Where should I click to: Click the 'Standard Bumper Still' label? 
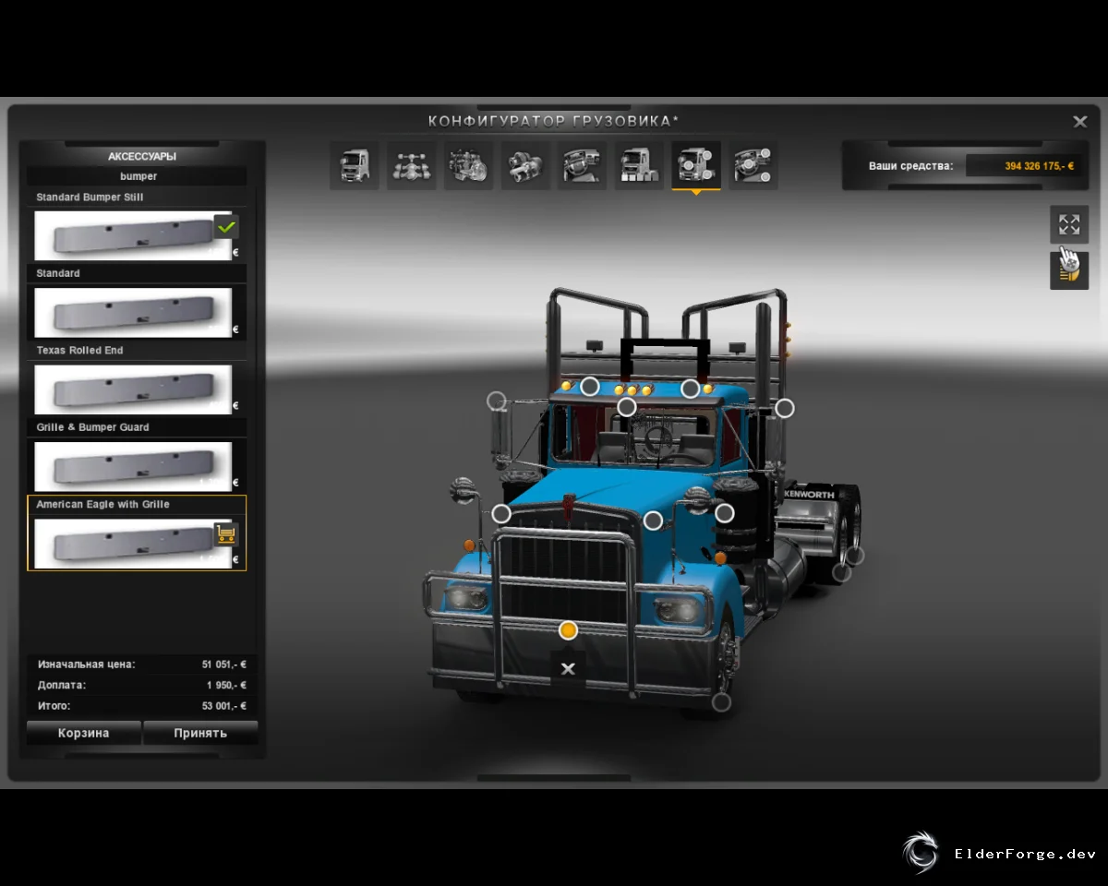click(x=90, y=198)
